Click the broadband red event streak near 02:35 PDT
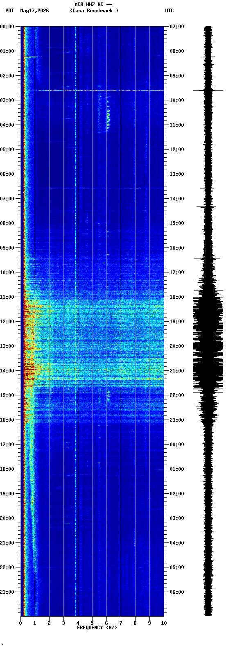The width and height of the screenshot is (226, 649). [100, 90]
